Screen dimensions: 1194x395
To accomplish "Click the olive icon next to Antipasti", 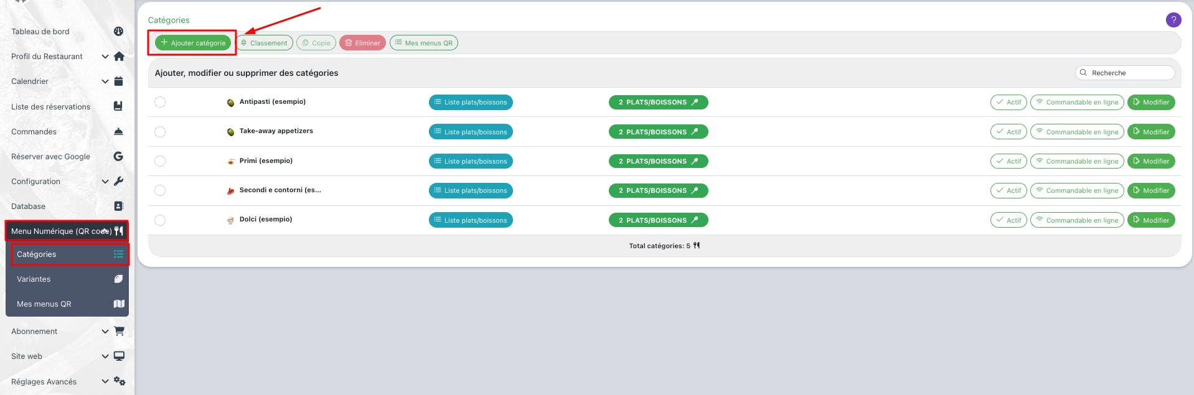I will (x=231, y=103).
